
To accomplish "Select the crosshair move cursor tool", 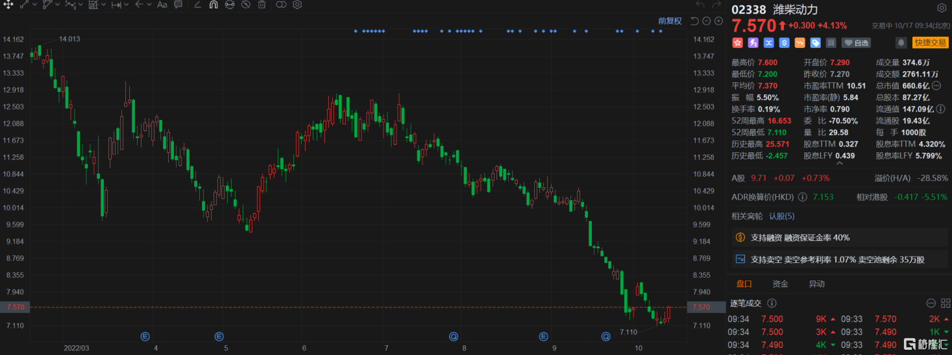I will coord(8,5).
